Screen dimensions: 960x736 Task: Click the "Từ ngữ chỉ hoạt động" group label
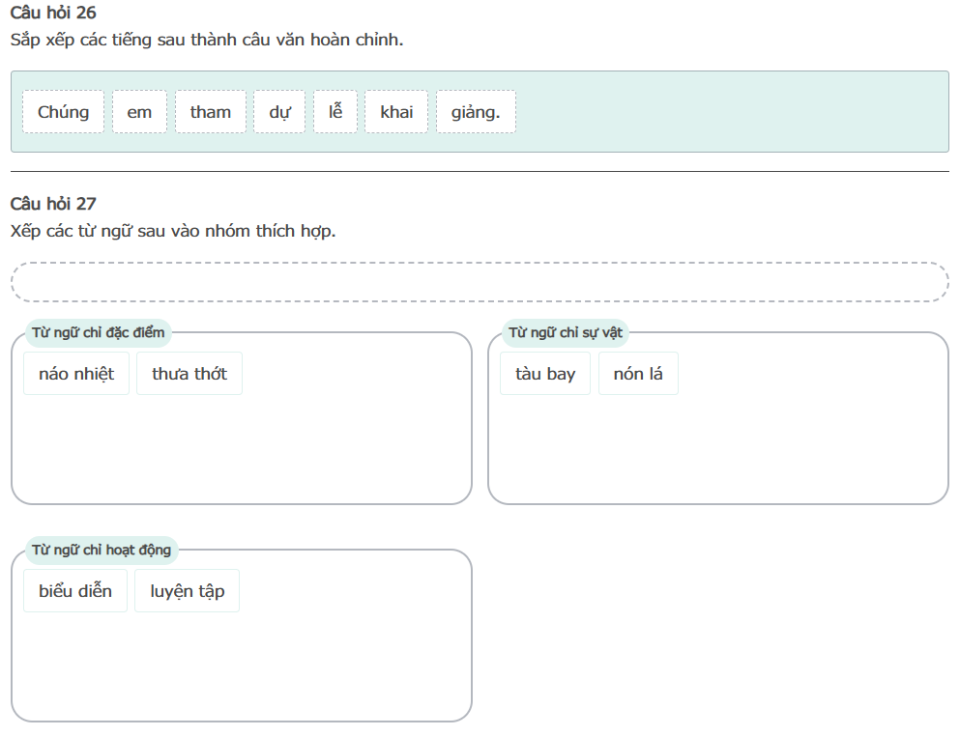[x=102, y=551]
